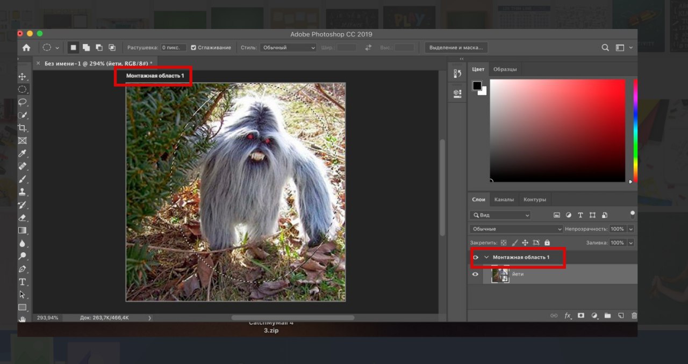Select the Crop tool
Screen dimensions: 688x364
22,128
